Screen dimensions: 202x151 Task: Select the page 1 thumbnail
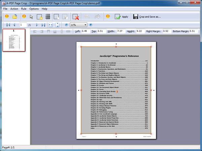[14, 40]
